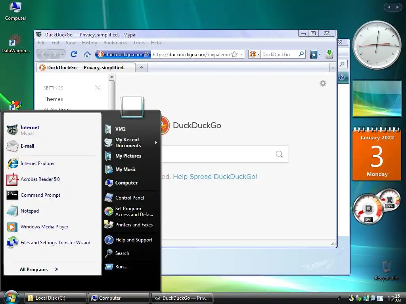Switch to DuckDuckGo taskbar button
Screen dimensions: 406x304
pos(182,298)
